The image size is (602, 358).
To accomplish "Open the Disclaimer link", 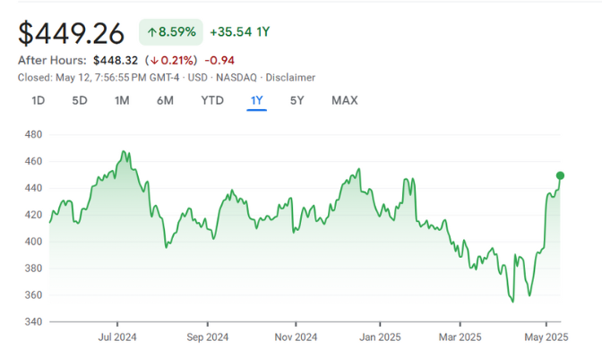I will [290, 78].
